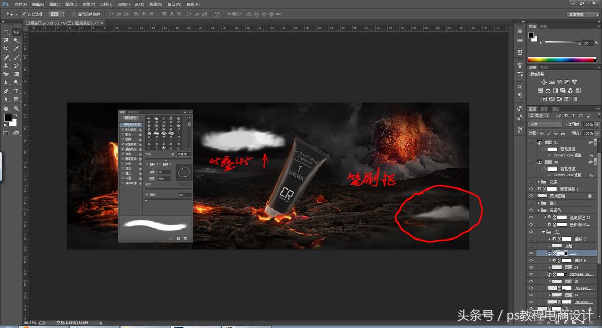Select the Eyedropper tool
The image size is (602, 328).
click(x=16, y=49)
